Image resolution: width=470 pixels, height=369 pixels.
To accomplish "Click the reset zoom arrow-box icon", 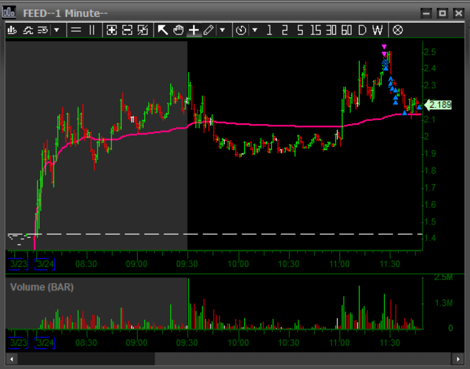I will coord(142,31).
